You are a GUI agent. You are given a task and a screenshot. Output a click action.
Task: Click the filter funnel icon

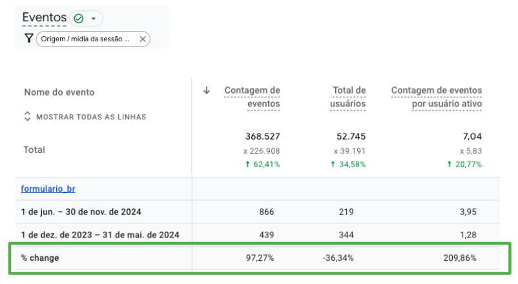coord(28,39)
